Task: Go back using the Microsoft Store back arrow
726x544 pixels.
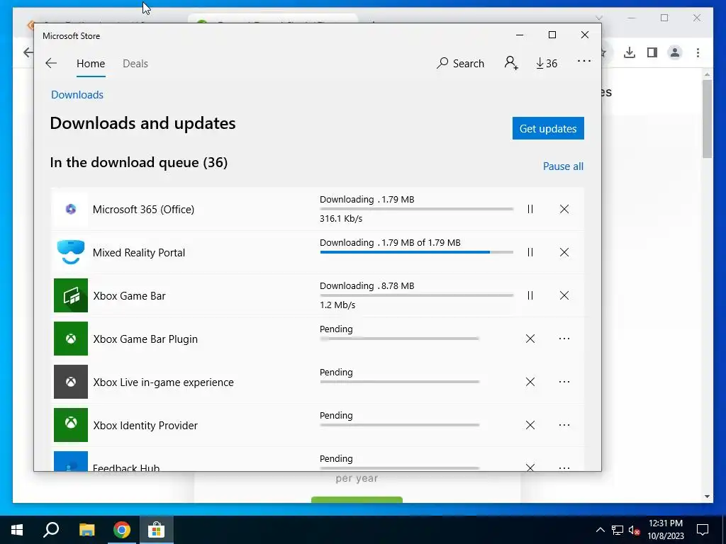Action: pos(51,63)
